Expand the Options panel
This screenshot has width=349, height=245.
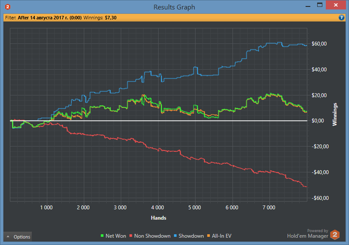coord(17,237)
